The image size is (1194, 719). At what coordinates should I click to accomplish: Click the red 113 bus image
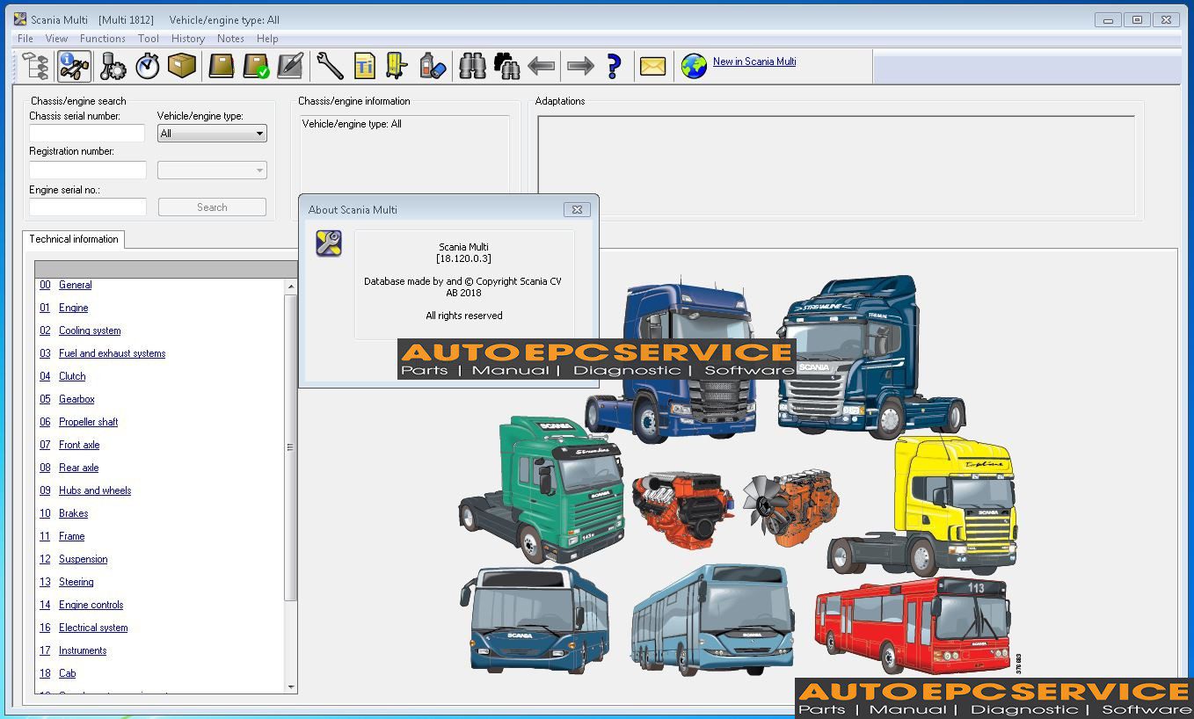pyautogui.click(x=913, y=625)
